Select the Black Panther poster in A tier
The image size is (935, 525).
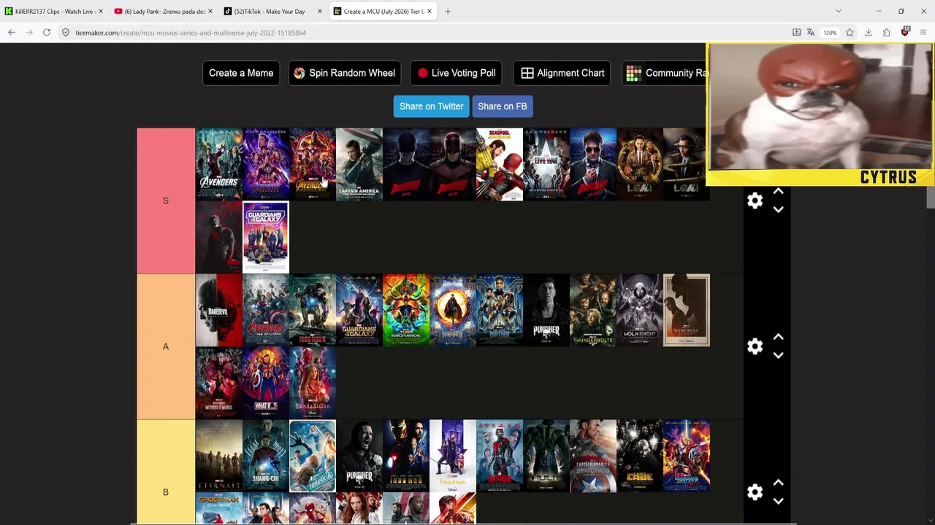(500, 310)
